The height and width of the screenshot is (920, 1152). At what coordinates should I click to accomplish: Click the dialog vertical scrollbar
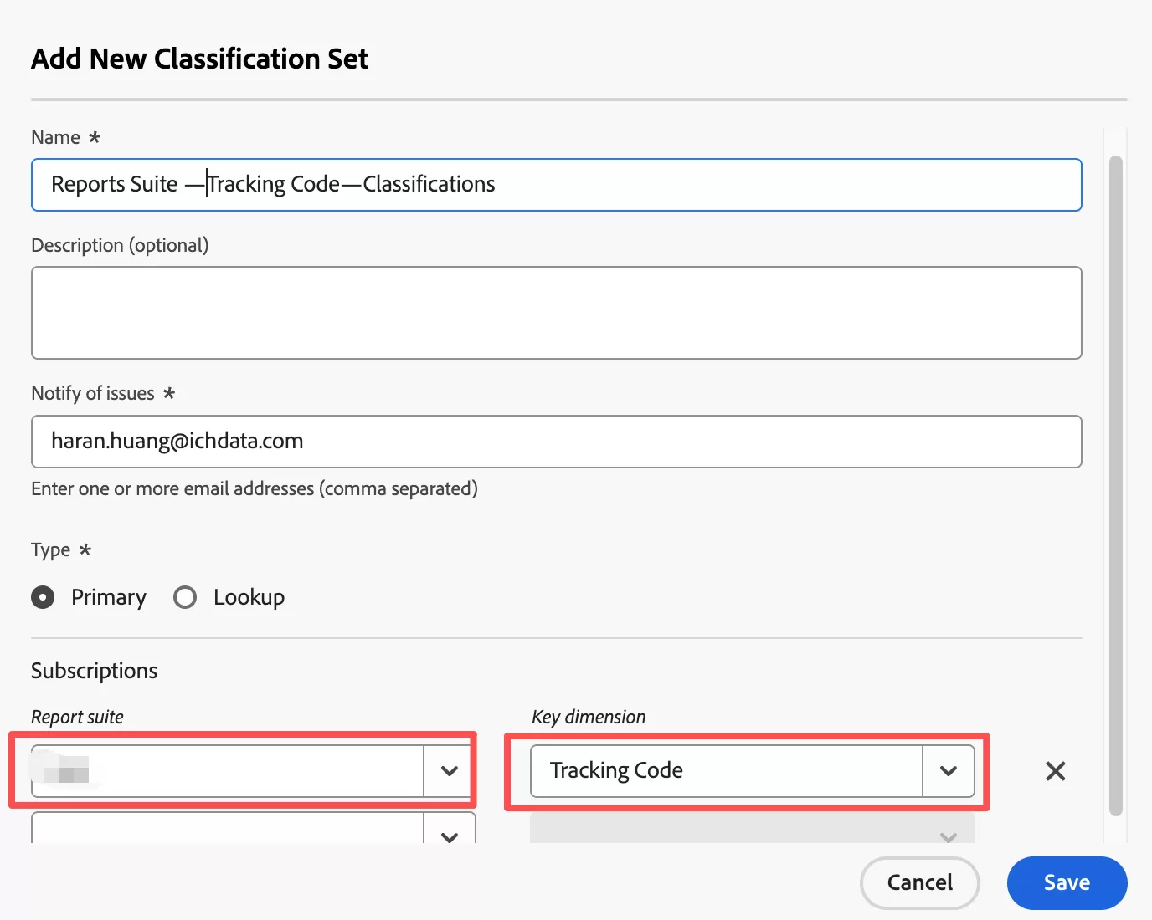tap(1115, 485)
